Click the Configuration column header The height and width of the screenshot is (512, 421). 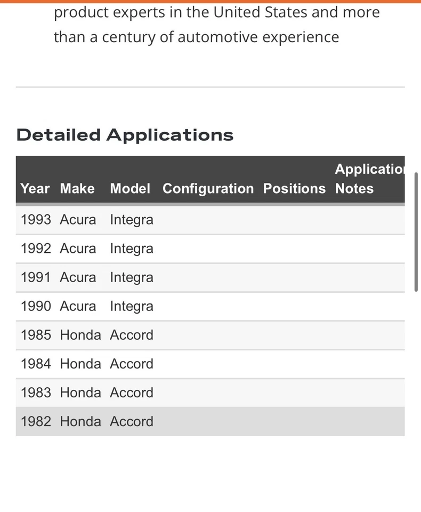[x=208, y=189]
